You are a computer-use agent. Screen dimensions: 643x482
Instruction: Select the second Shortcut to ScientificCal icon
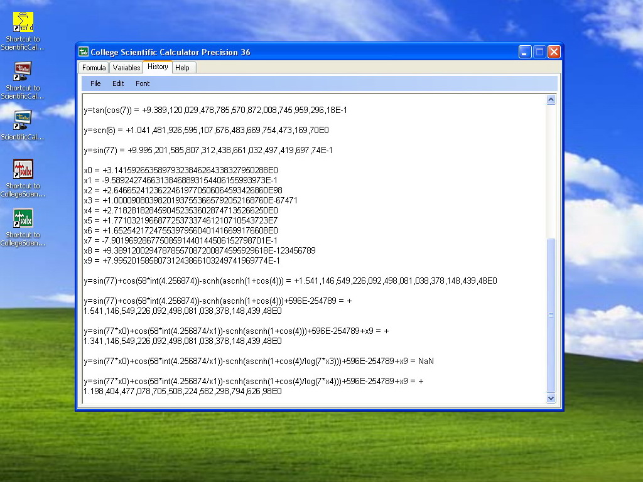[x=23, y=80]
